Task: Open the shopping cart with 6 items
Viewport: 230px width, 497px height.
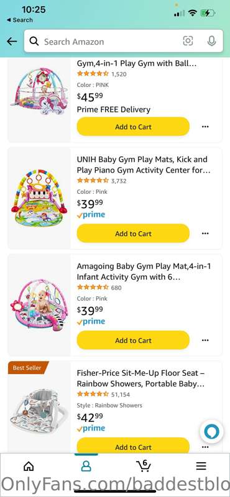Action: (x=144, y=465)
